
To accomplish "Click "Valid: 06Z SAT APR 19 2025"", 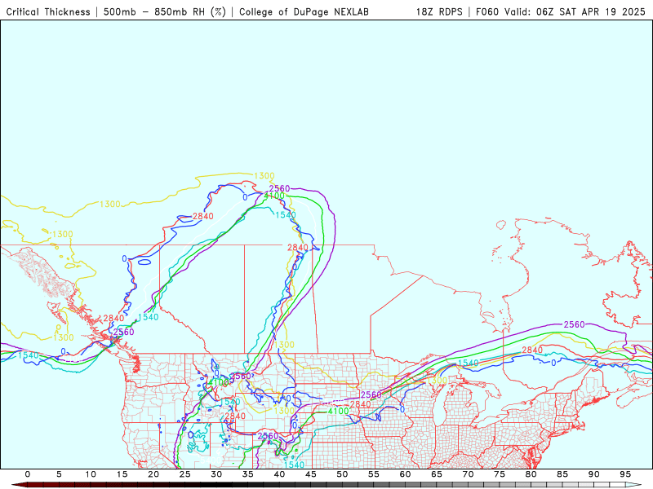I will (575, 12).
